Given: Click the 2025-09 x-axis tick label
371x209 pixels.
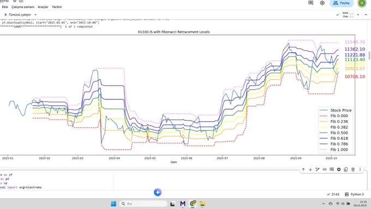Looking at the screenshot, I should (296, 158).
